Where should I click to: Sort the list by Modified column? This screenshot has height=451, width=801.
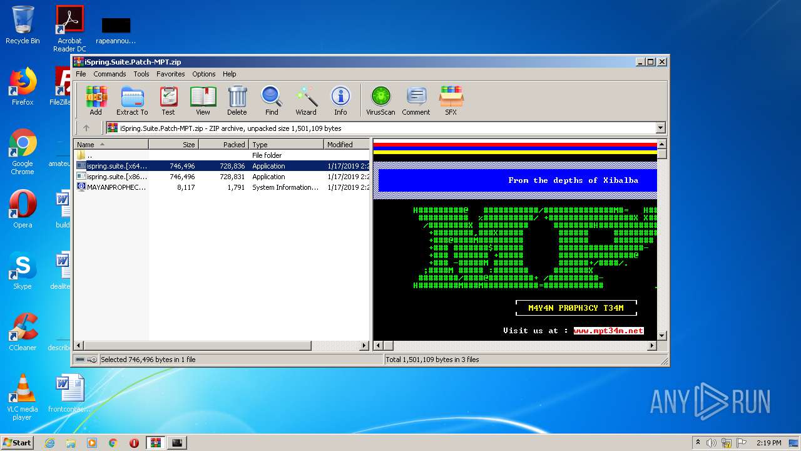point(347,144)
